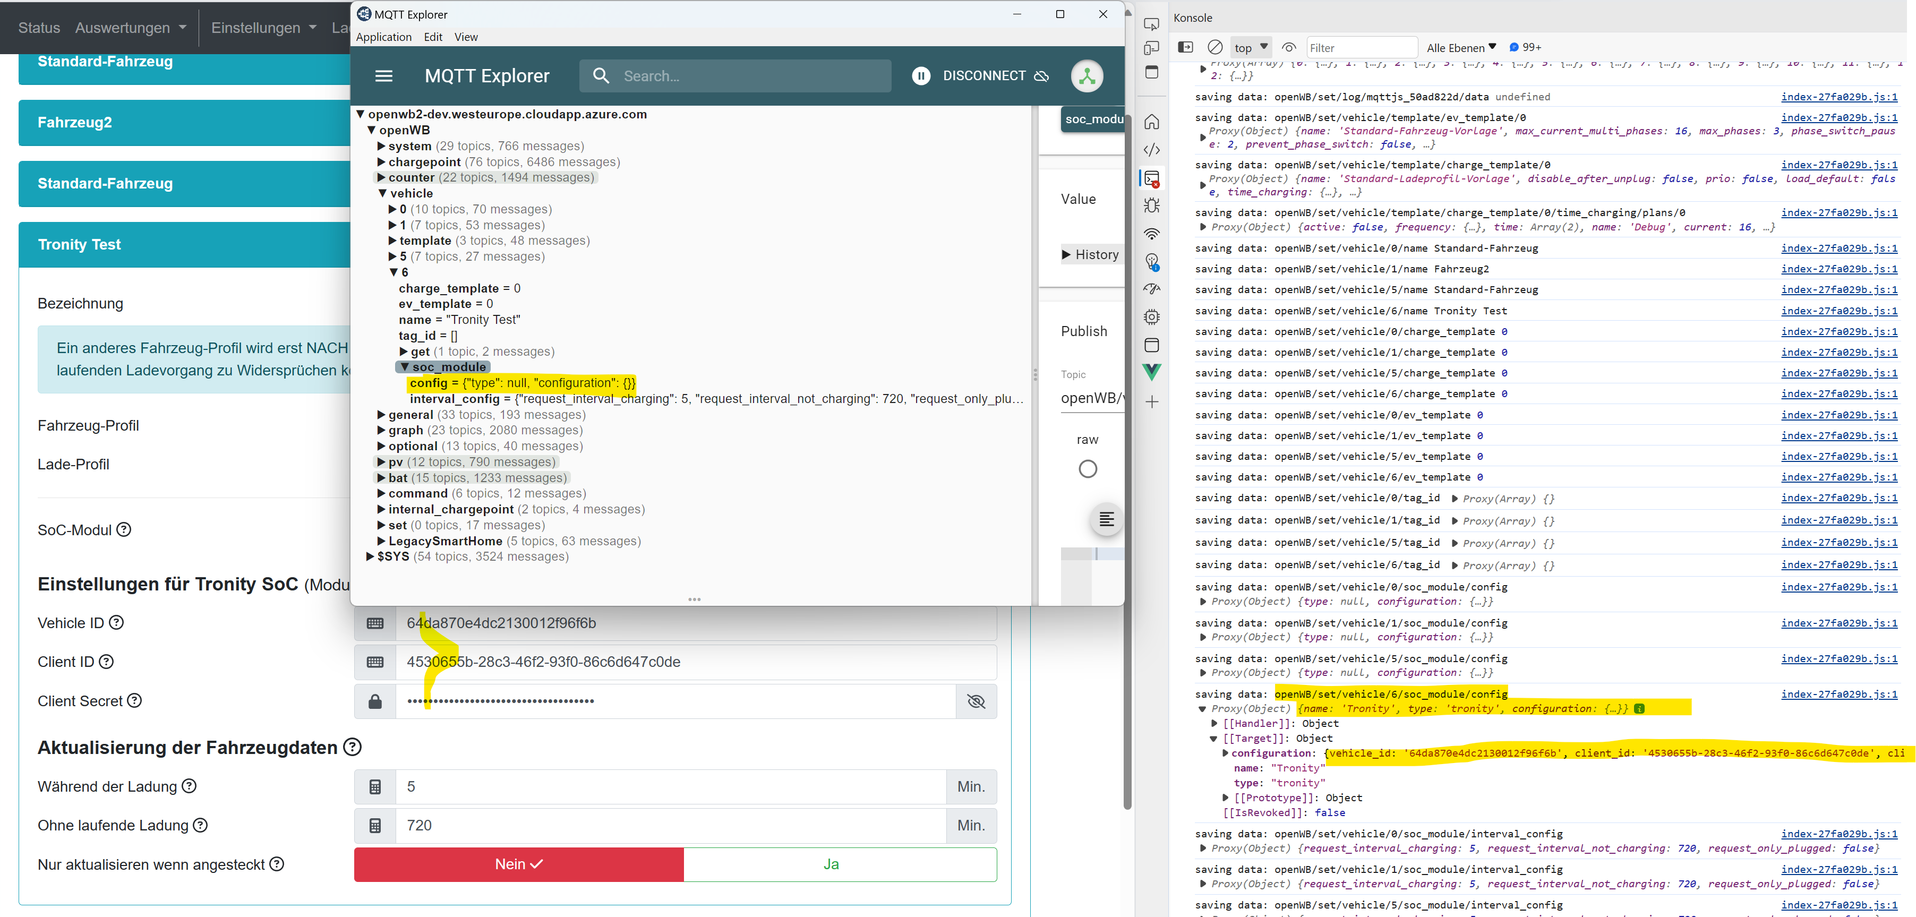Image resolution: width=1916 pixels, height=917 pixels.
Task: Open index-27fa029b.js:1 link for vehicle/6/name
Action: pos(1838,311)
